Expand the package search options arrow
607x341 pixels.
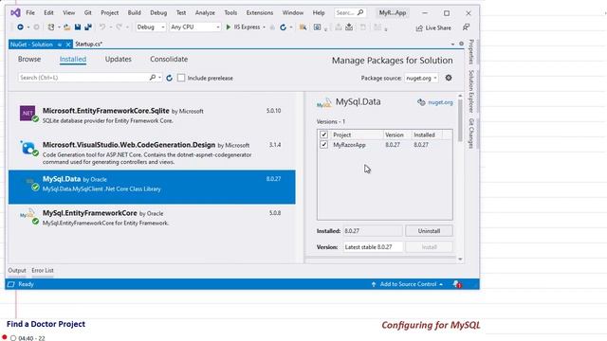click(159, 78)
